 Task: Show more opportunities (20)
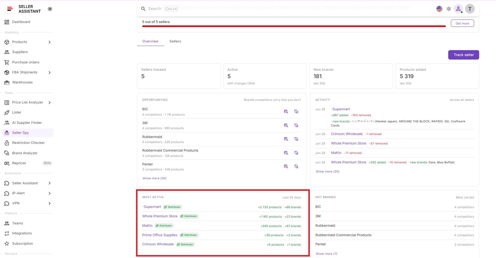point(155,178)
